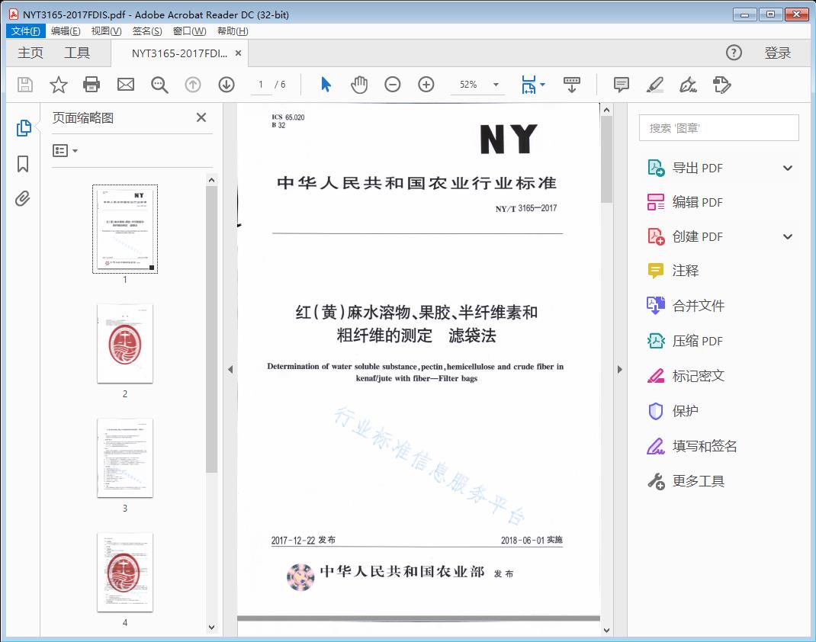Viewport: 816px width, 642px height.
Task: Expand the 导出 PDF chevron
Action: coord(787,167)
